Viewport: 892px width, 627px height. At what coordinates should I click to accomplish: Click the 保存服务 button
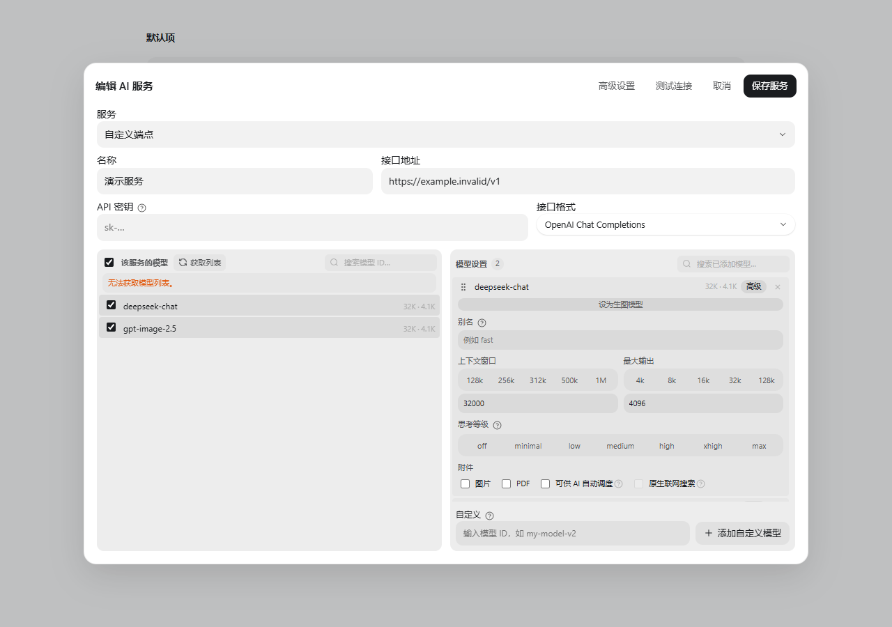(770, 86)
